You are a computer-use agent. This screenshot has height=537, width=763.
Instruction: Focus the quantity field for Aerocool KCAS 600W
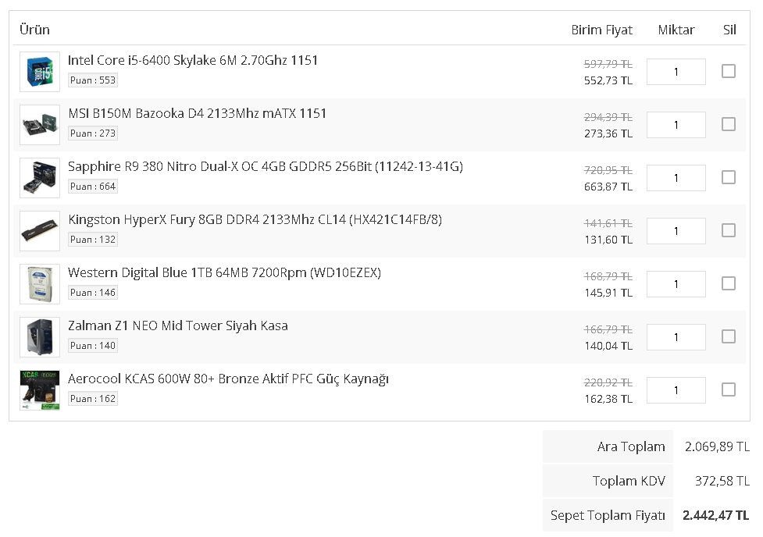[x=676, y=389]
